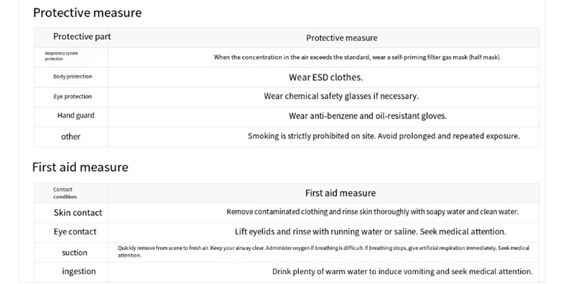Click the Wear ESD clothes text
Image resolution: width=565 pixels, height=284 pixels.
[x=326, y=77]
